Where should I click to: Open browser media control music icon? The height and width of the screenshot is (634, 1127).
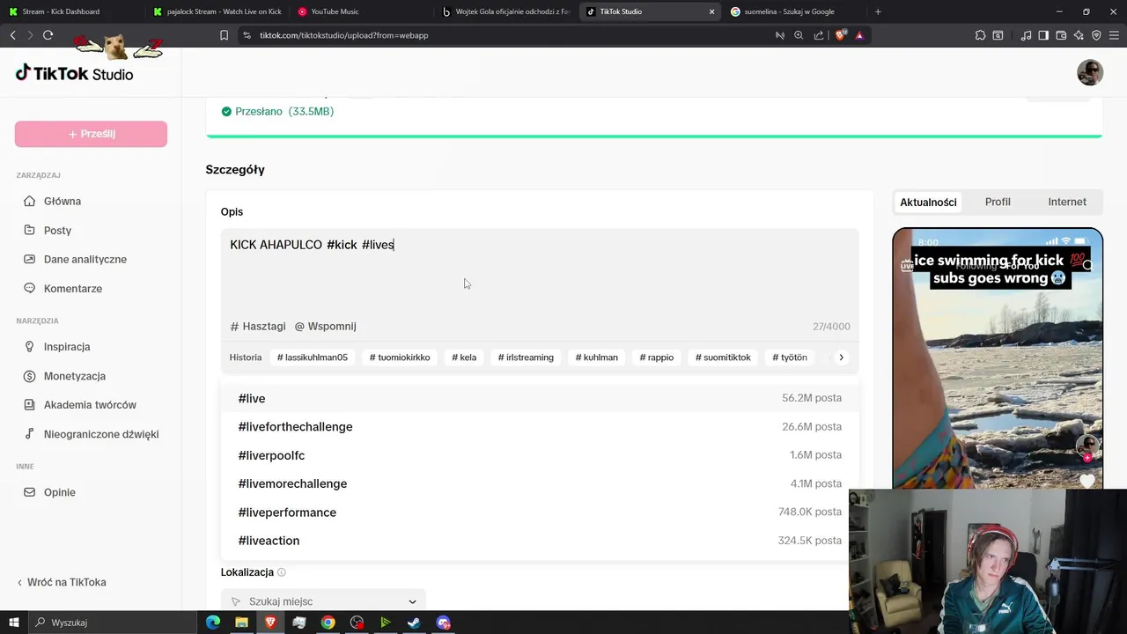pos(1026,35)
